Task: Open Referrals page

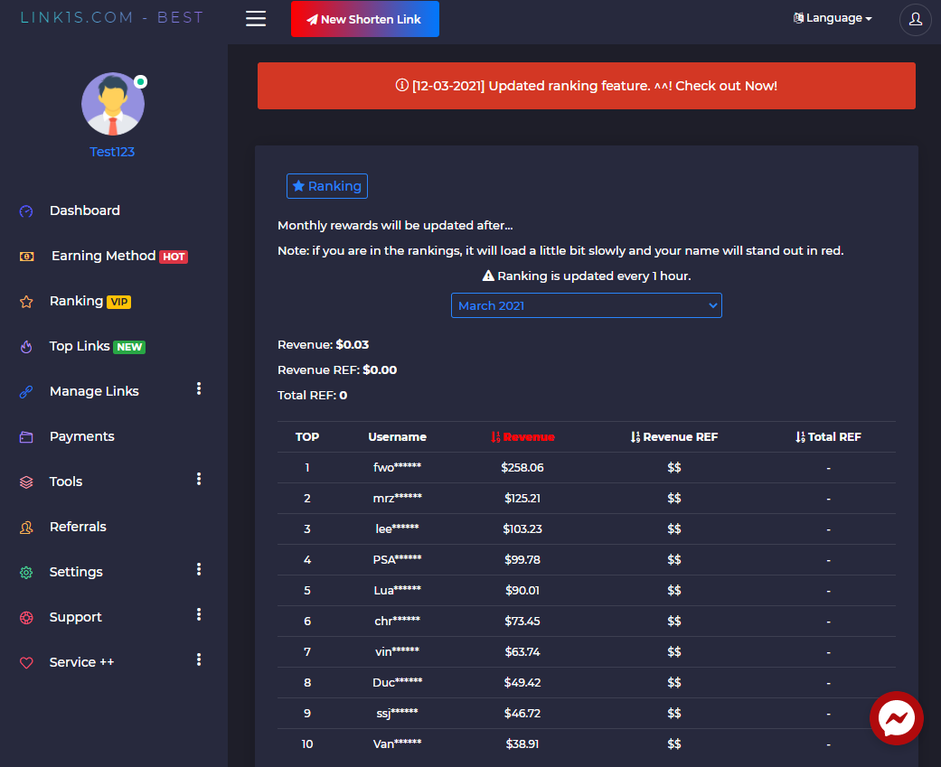Action: pyautogui.click(x=78, y=527)
